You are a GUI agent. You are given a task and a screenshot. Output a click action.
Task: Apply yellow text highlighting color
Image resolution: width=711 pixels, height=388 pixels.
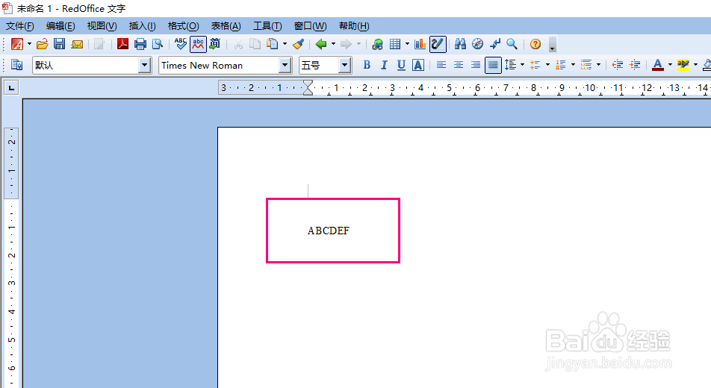(x=683, y=65)
